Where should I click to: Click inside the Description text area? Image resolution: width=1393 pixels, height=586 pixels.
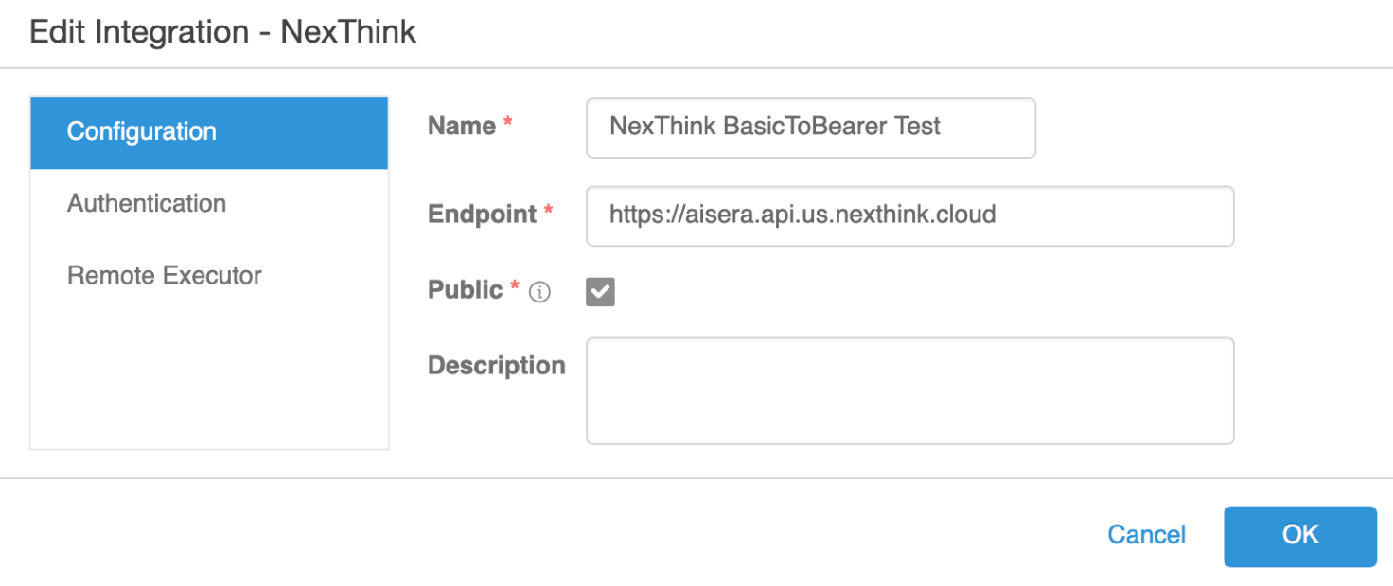click(908, 390)
